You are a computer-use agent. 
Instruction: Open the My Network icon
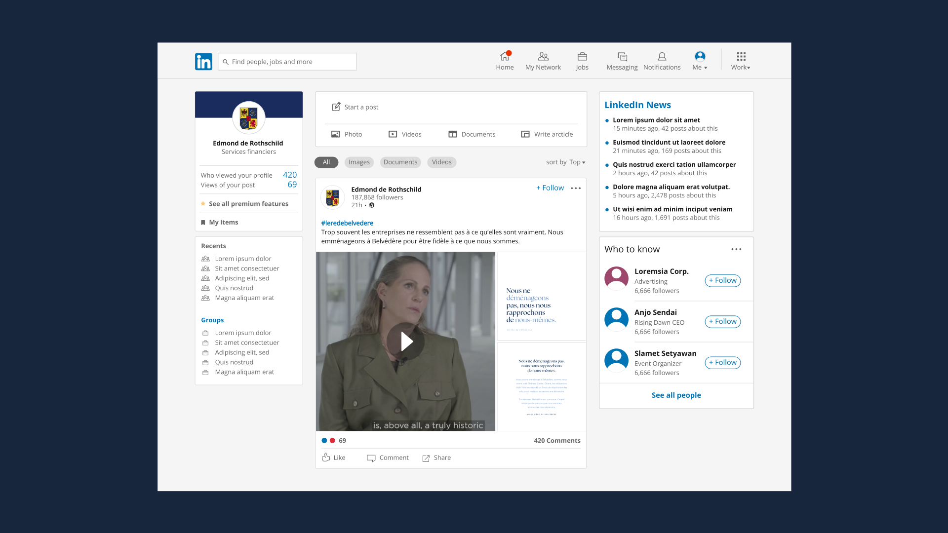(x=543, y=56)
